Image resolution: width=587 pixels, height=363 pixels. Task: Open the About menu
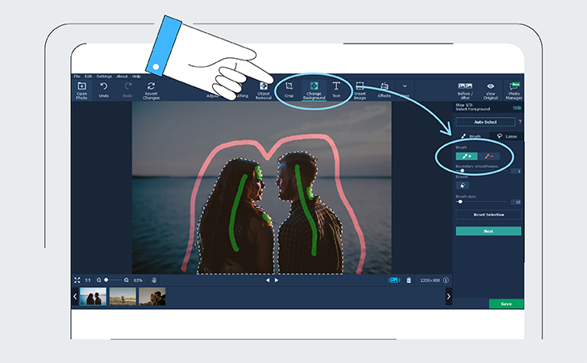coord(122,76)
